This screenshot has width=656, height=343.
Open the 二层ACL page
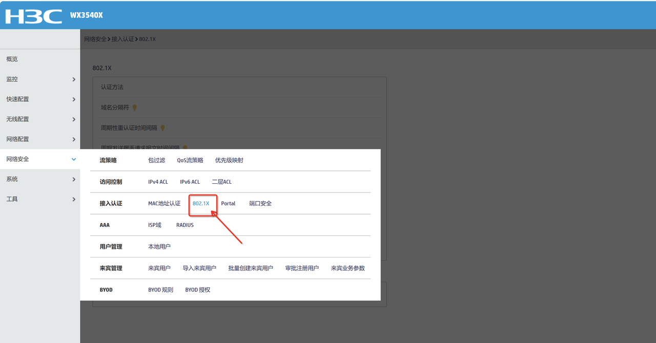click(x=222, y=182)
